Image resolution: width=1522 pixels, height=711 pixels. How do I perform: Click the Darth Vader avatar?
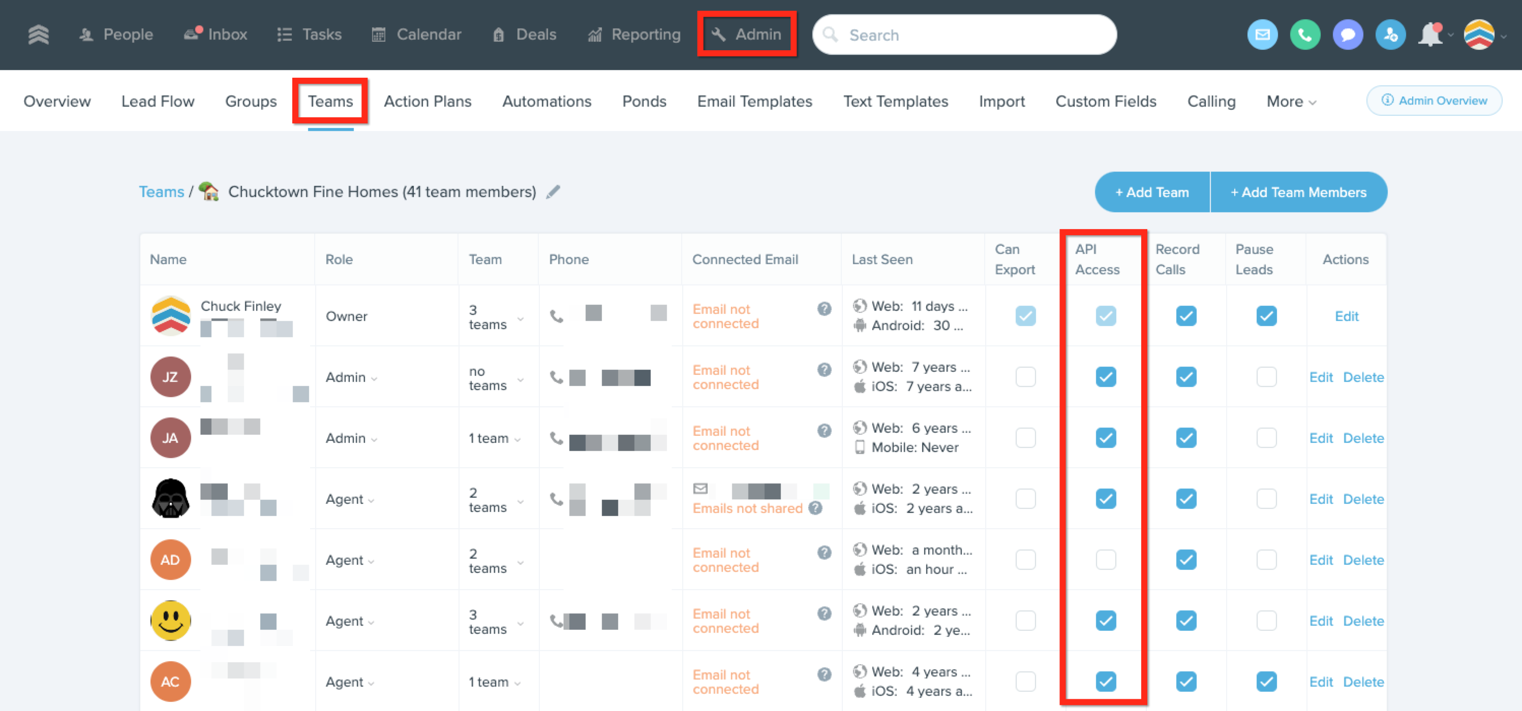point(171,499)
